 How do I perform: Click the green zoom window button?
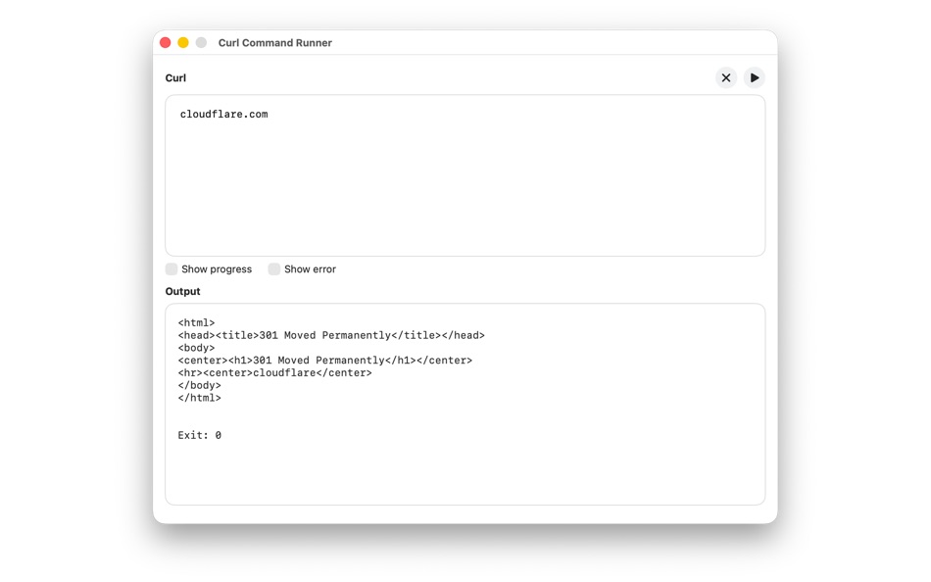[x=200, y=42]
